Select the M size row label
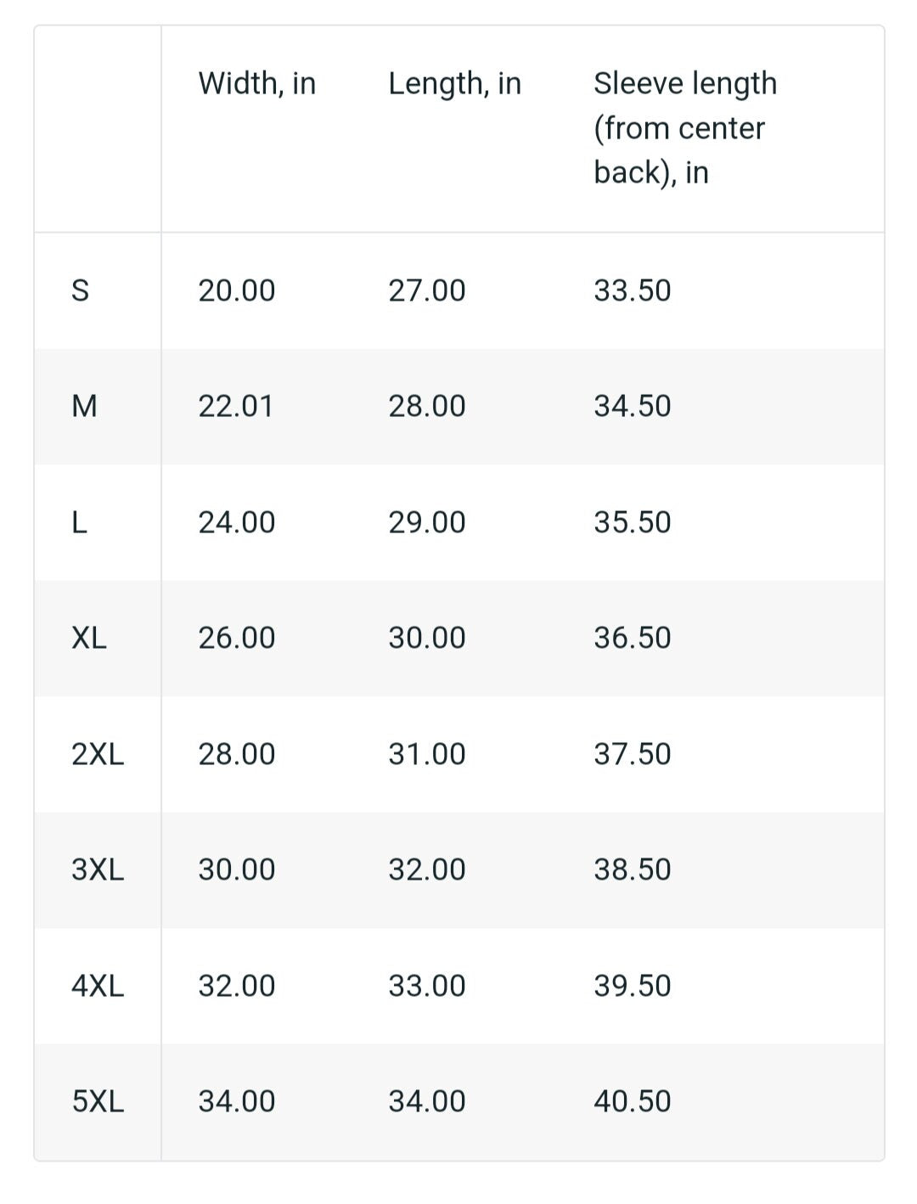This screenshot has width=917, height=1204. pos(84,406)
